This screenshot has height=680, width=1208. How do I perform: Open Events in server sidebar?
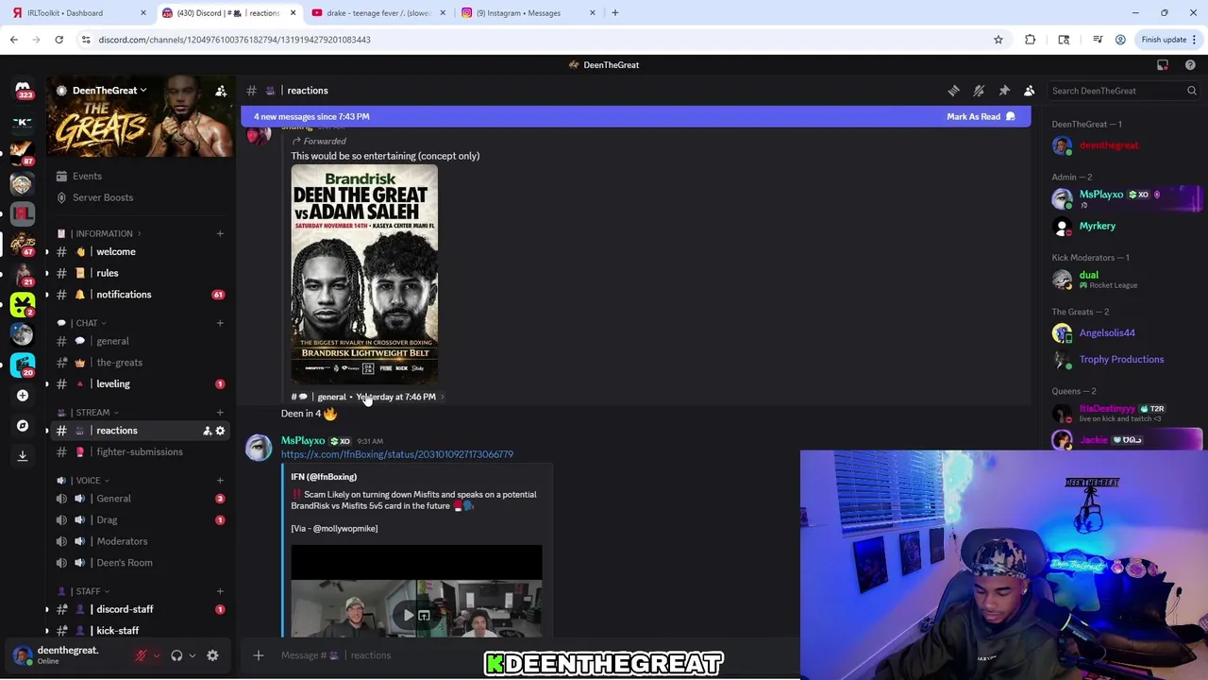coord(140,177)
